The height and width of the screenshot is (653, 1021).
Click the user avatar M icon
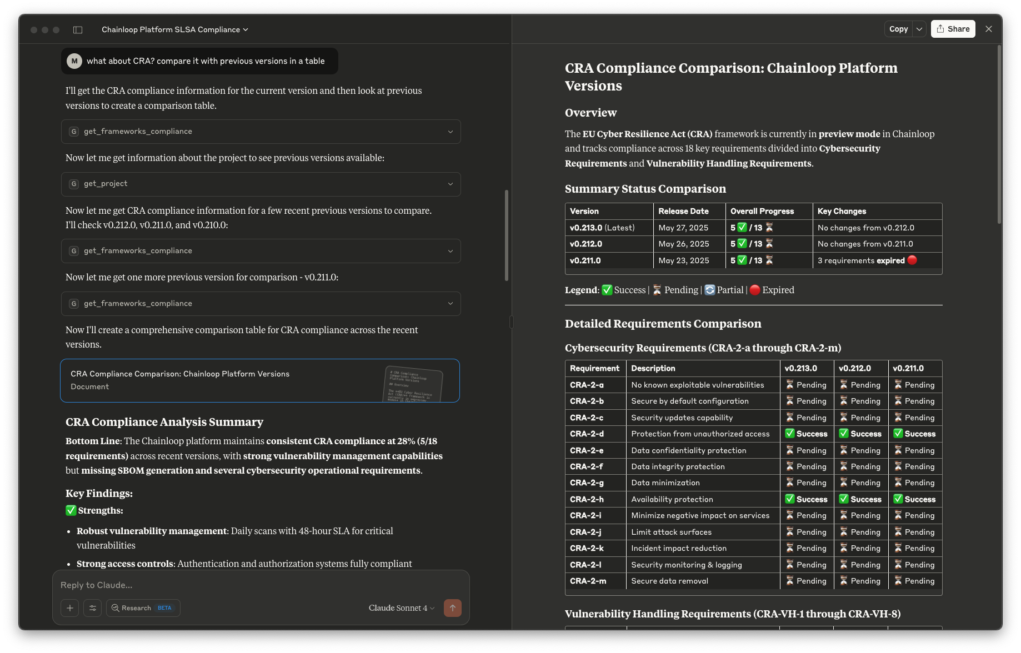click(x=74, y=61)
